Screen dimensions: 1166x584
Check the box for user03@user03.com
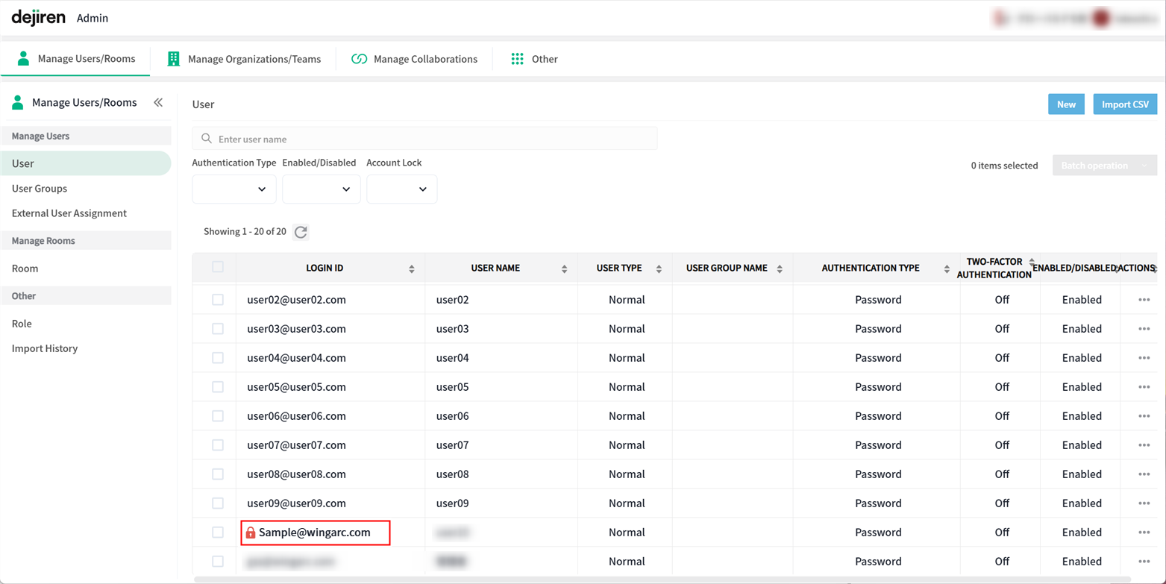tap(218, 329)
